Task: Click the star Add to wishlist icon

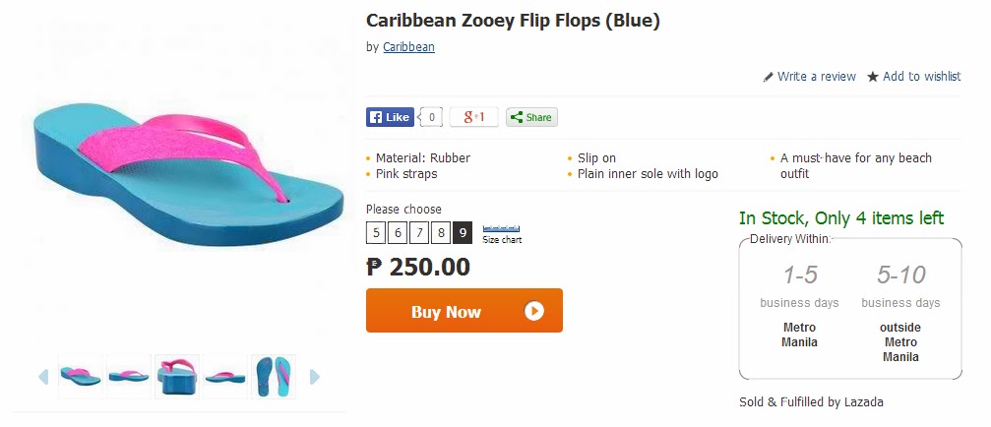Action: point(873,77)
